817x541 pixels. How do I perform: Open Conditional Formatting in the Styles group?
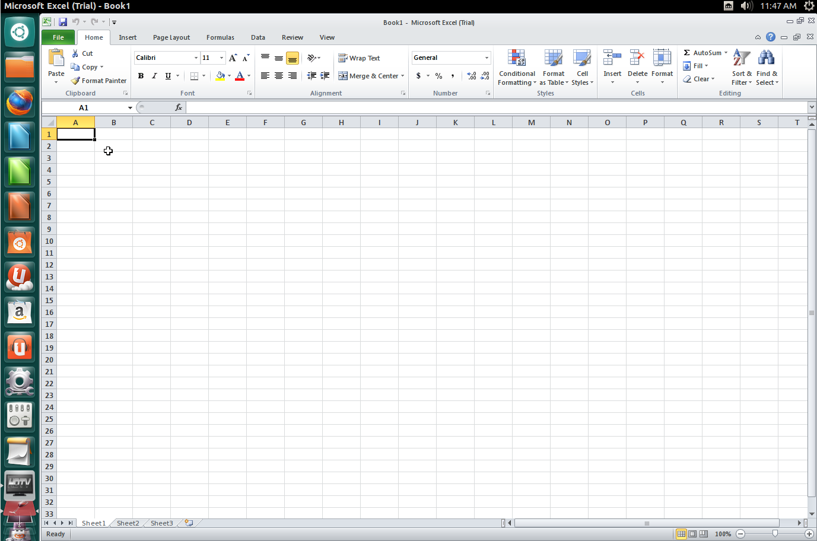[517, 67]
